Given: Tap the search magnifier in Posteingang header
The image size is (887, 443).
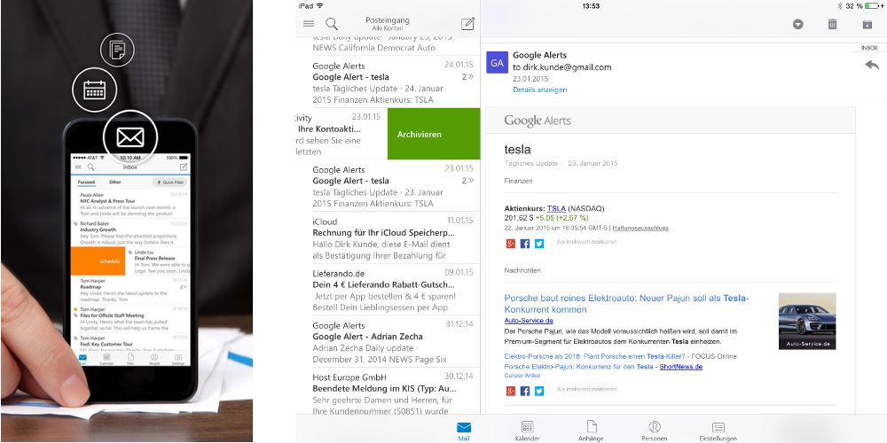Looking at the screenshot, I should [332, 24].
